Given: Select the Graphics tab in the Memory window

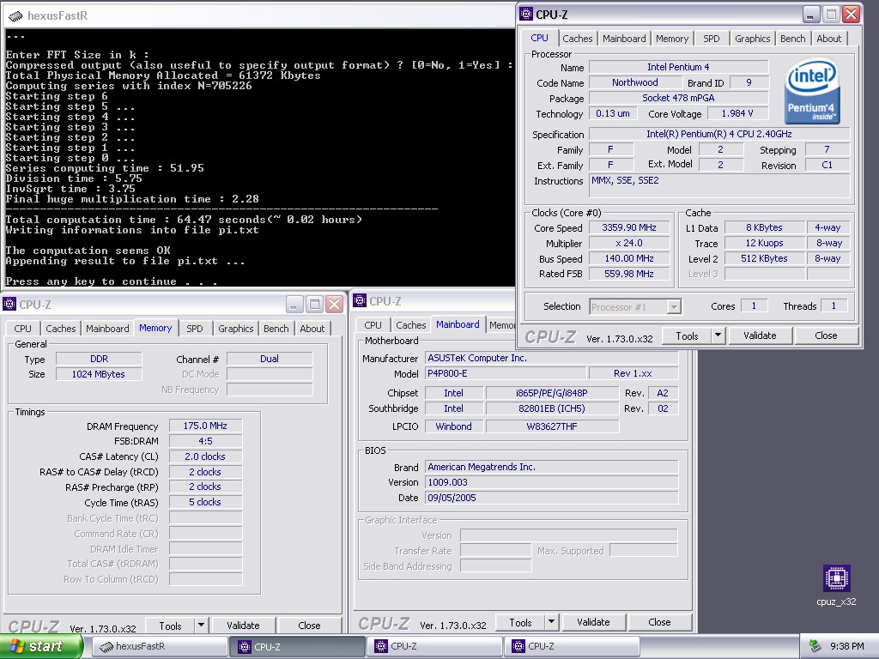Looking at the screenshot, I should (235, 329).
